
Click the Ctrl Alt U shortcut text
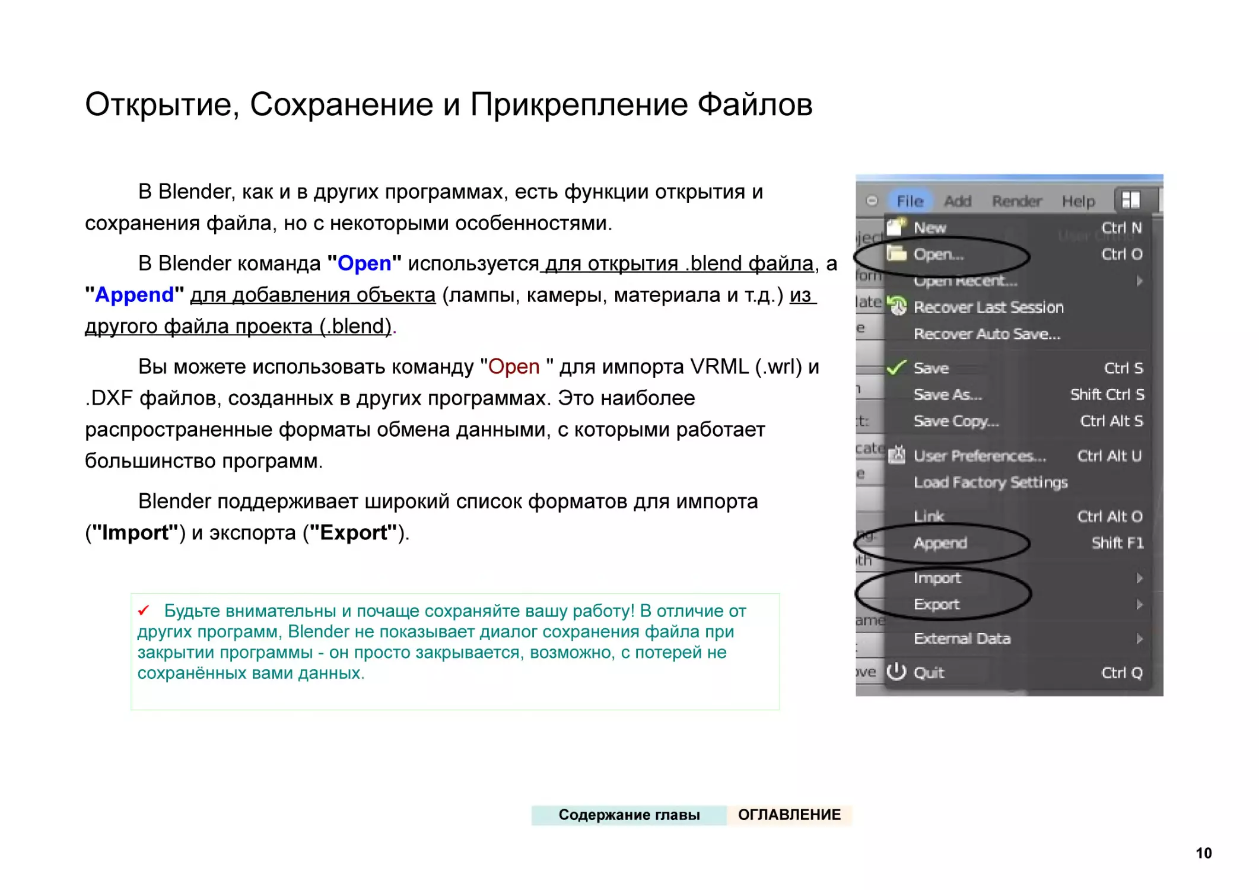pos(1109,456)
